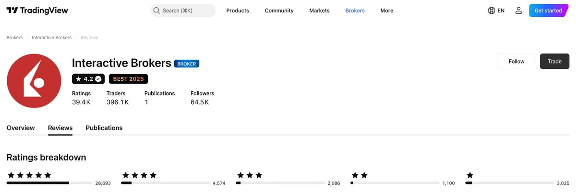This screenshot has height=194, width=576.
Task: Click the 4,574 four-star count
Action: (219, 183)
